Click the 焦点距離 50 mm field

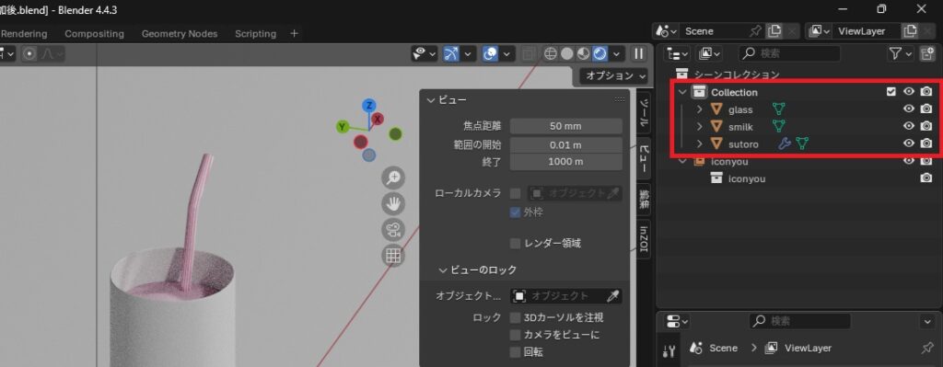(x=566, y=126)
